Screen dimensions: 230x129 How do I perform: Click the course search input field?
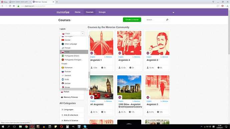pyautogui.click(x=155, y=20)
